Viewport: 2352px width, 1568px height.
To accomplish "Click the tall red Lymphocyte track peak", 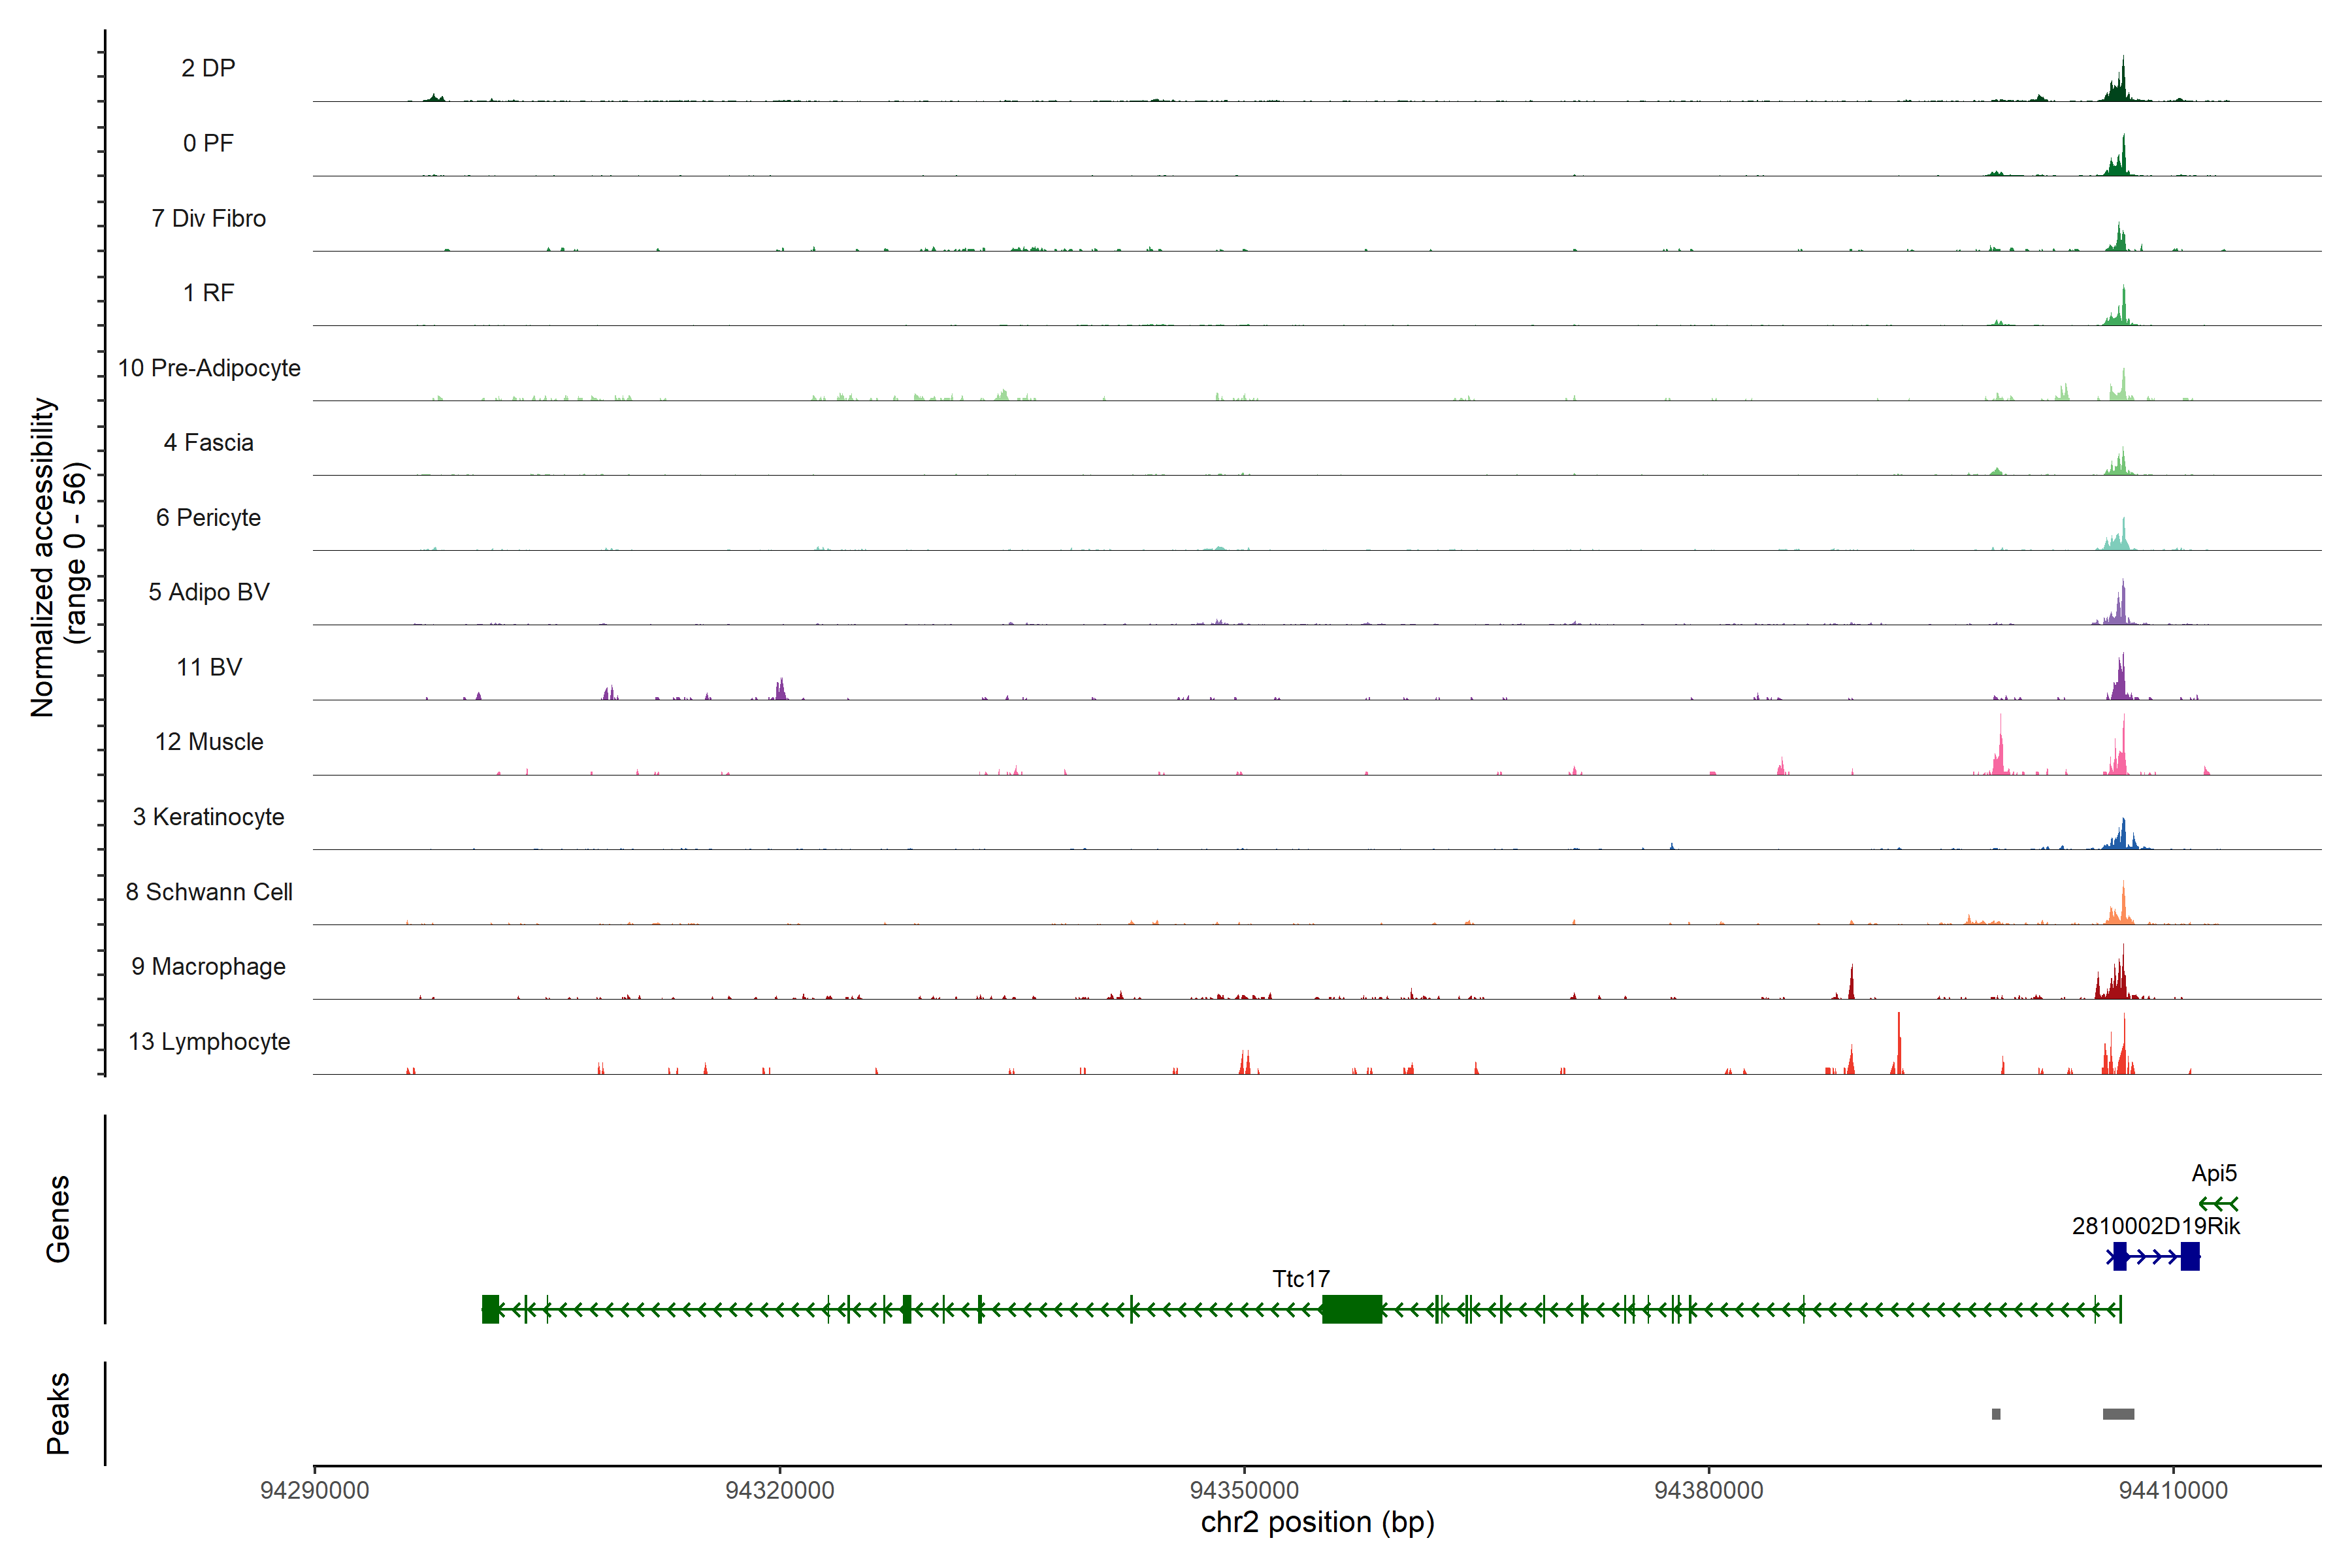I will click(x=1898, y=1045).
